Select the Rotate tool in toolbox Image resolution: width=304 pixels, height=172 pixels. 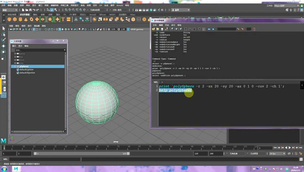[x=3, y=52]
